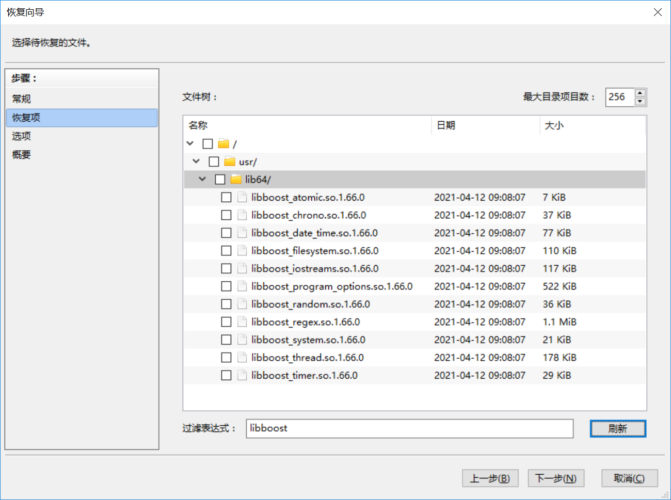This screenshot has height=500, width=671.
Task: Tick the checkbox for libboost_thread.so.1.66.0
Action: (x=226, y=358)
